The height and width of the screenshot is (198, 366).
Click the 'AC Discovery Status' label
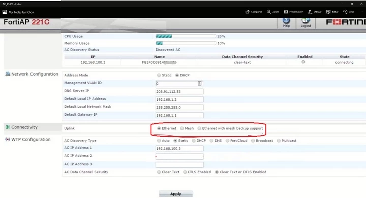tap(81, 50)
